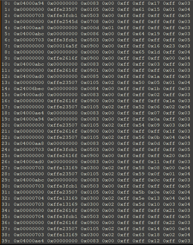Click 0x0085 in row 12
This screenshot has height=245, width=193.
click(90, 76)
